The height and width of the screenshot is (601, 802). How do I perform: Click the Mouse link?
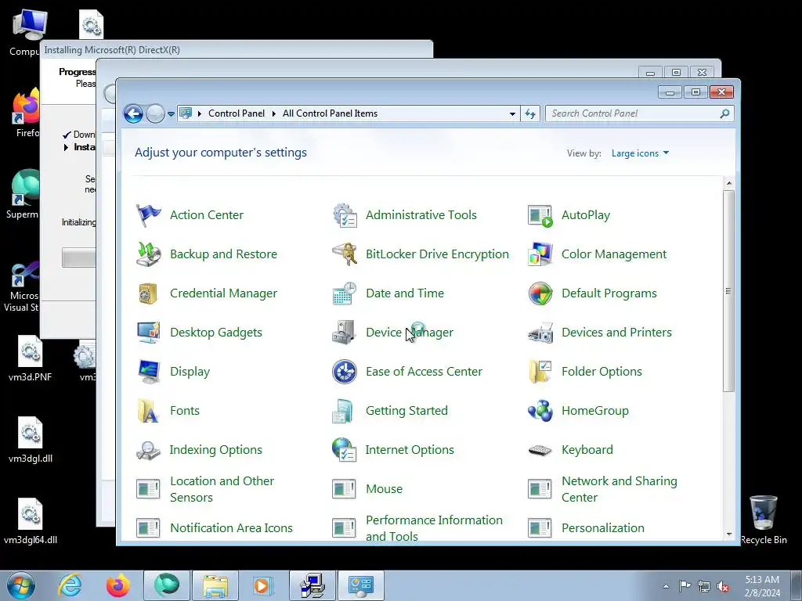coord(384,489)
